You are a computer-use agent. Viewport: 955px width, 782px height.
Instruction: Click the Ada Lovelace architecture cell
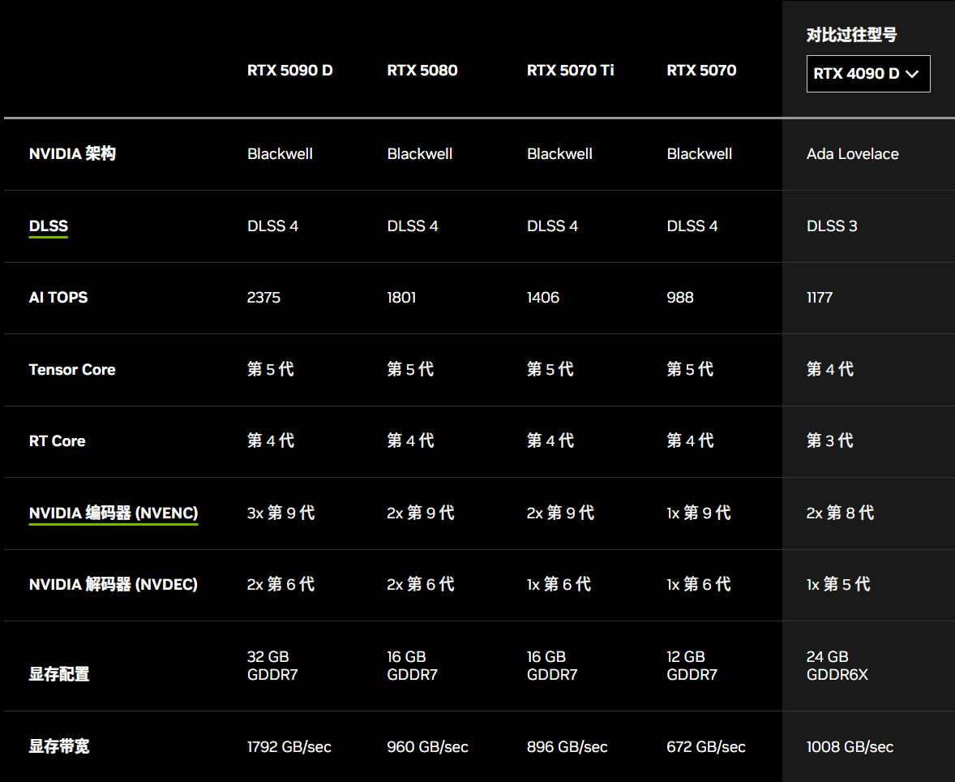[x=853, y=154]
